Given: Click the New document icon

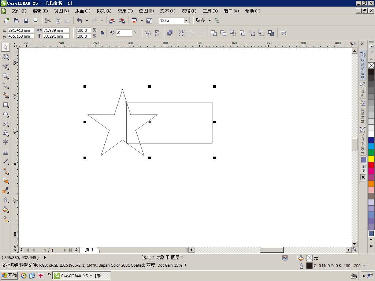Looking at the screenshot, I should click(x=7, y=20).
